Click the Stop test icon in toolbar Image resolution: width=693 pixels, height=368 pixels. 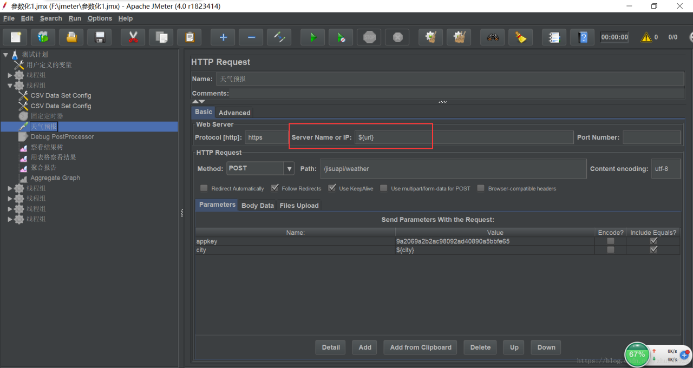369,37
